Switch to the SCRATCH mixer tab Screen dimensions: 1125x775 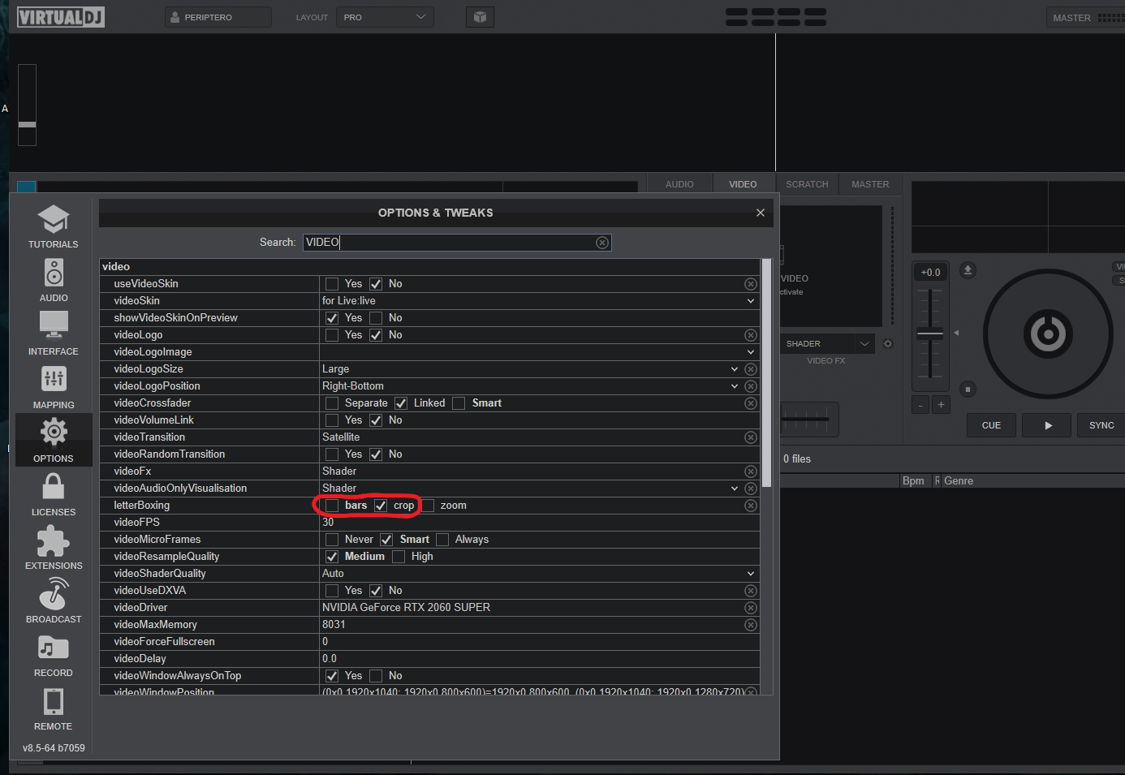[x=807, y=184]
